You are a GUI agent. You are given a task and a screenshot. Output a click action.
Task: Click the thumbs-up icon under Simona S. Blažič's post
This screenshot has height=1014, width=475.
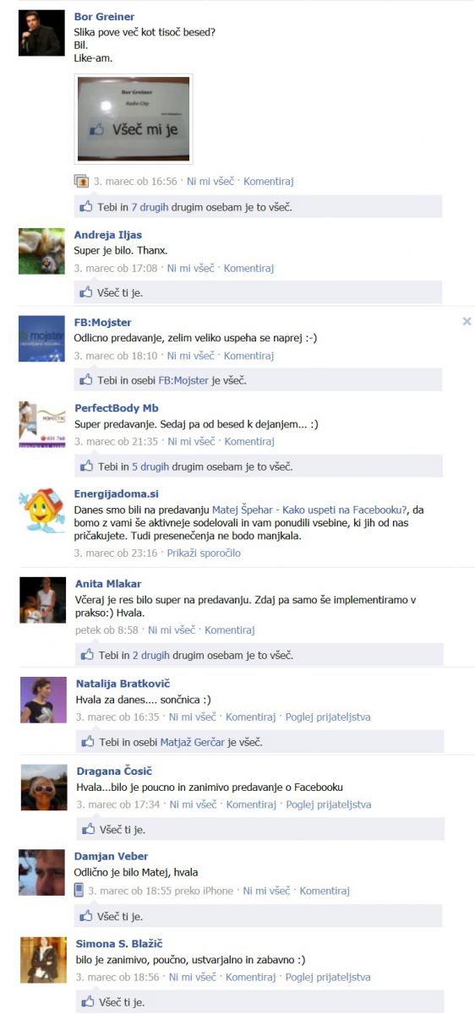88,1002
